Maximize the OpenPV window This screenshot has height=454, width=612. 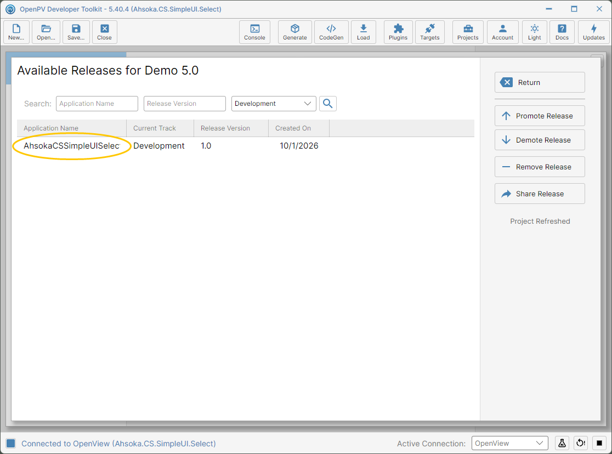click(x=574, y=9)
